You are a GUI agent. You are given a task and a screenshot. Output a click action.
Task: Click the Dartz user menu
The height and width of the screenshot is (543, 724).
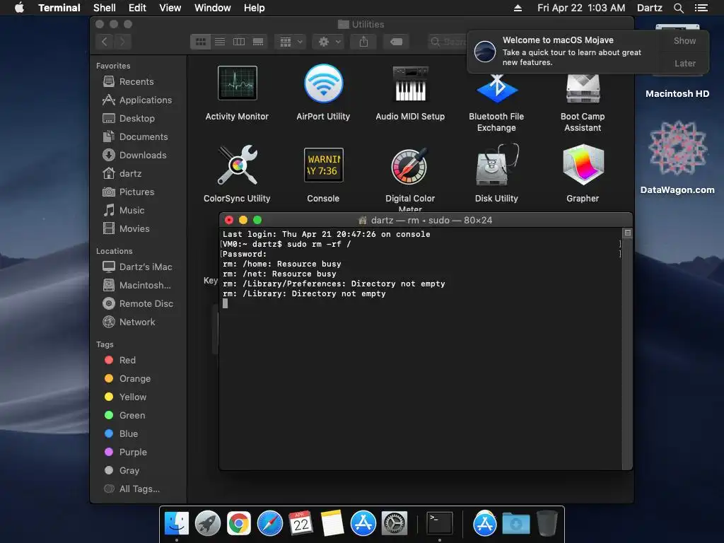point(649,8)
